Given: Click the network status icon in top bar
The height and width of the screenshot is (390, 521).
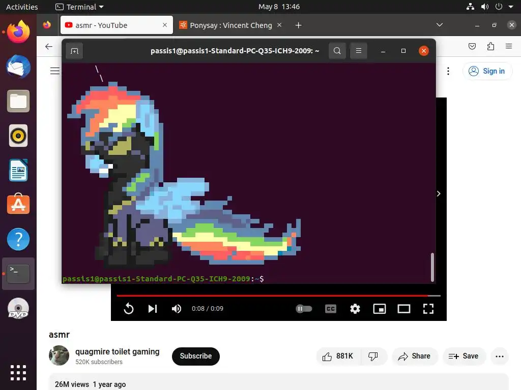Looking at the screenshot, I should [470, 7].
